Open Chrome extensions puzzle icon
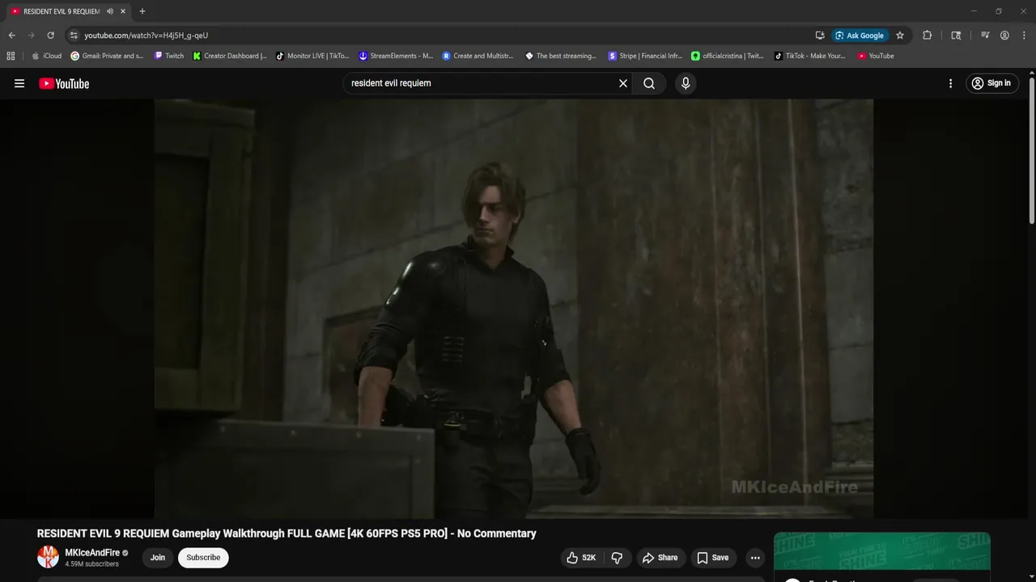The width and height of the screenshot is (1036, 582). (928, 36)
